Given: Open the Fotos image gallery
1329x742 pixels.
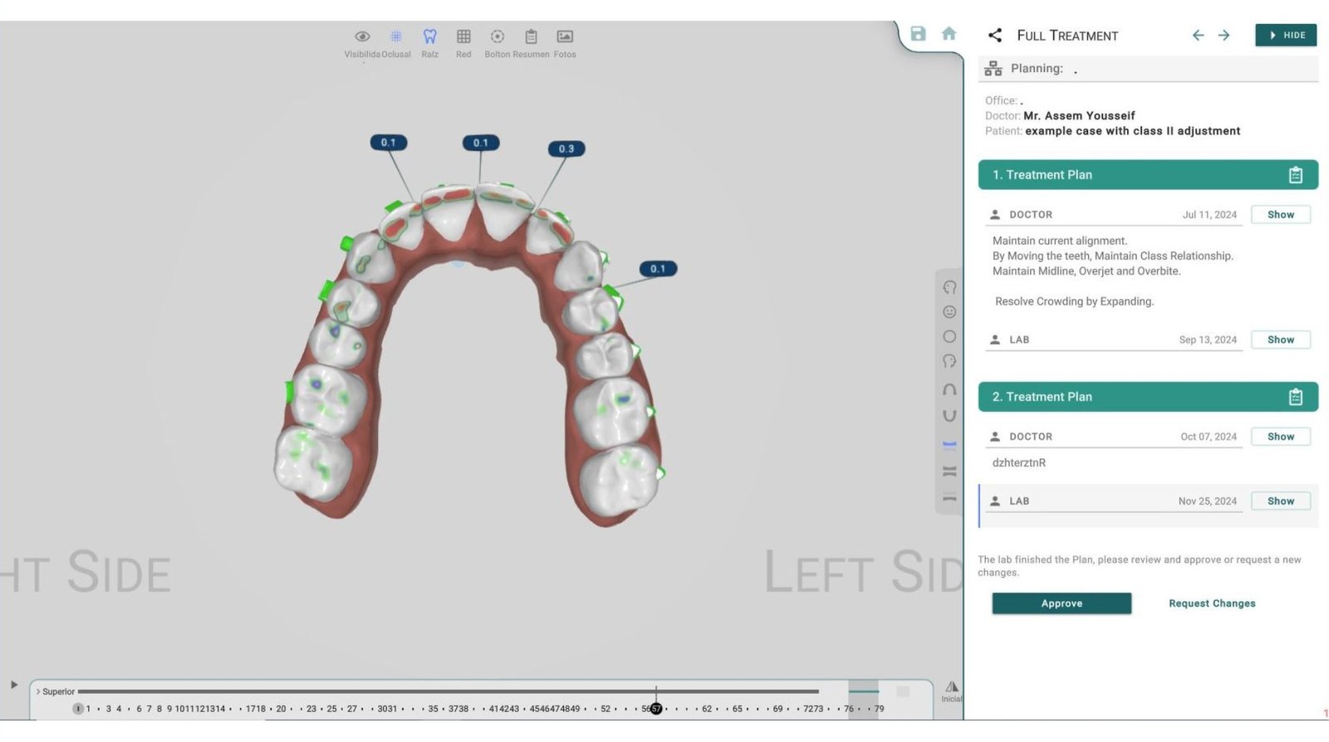Looking at the screenshot, I should click(x=565, y=37).
